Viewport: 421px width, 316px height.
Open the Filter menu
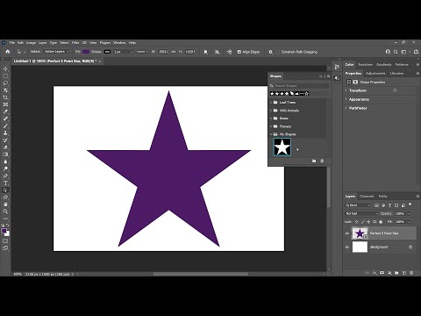click(x=75, y=43)
